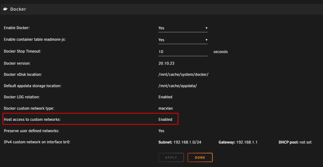Screen dimensions: 323x167
Task: Click the Docker Stop Timeout input field
Action: coord(183,52)
